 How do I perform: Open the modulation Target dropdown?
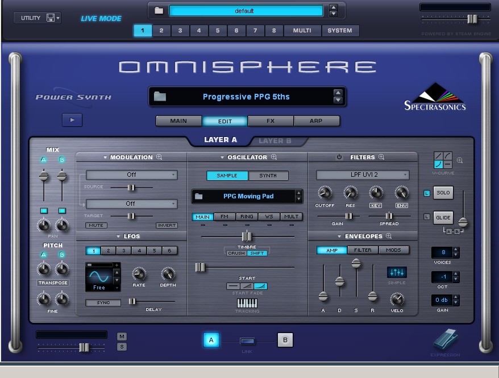(131, 203)
